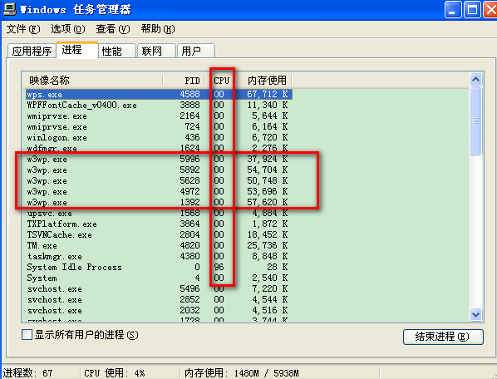Open the 文件(F) menu
Image resolution: width=497 pixels, height=379 pixels.
click(x=23, y=29)
